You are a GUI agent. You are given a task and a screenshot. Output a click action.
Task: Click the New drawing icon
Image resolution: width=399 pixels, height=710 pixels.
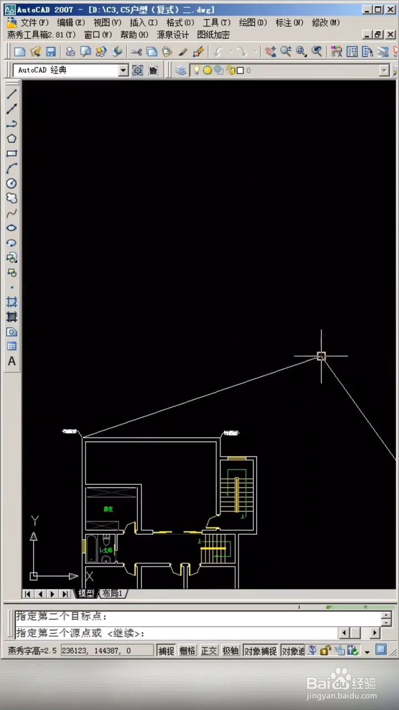pos(20,52)
